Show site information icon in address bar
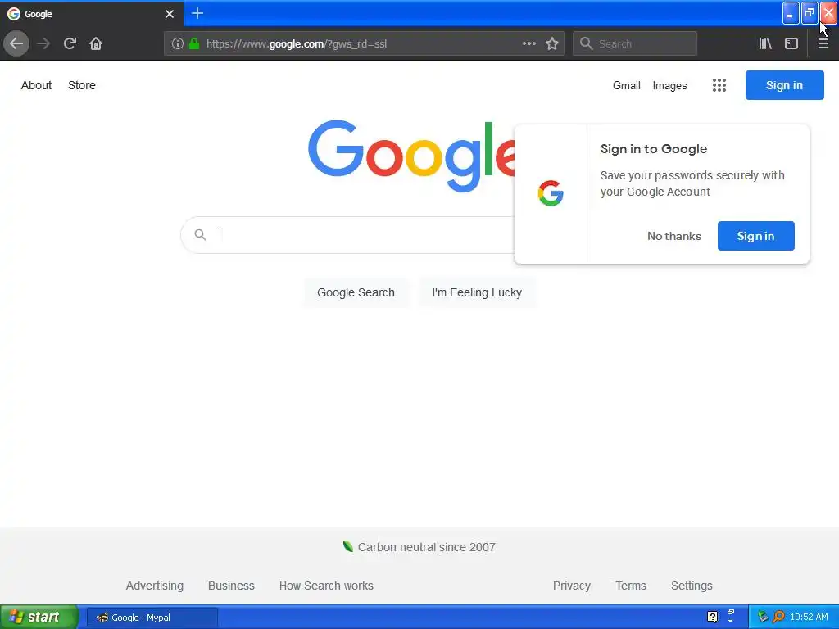 pyautogui.click(x=178, y=44)
